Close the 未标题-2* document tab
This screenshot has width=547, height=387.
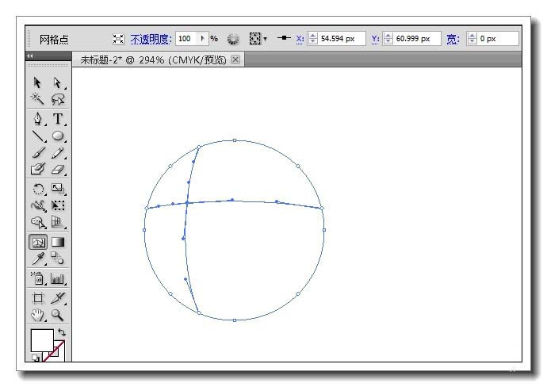[x=235, y=59]
